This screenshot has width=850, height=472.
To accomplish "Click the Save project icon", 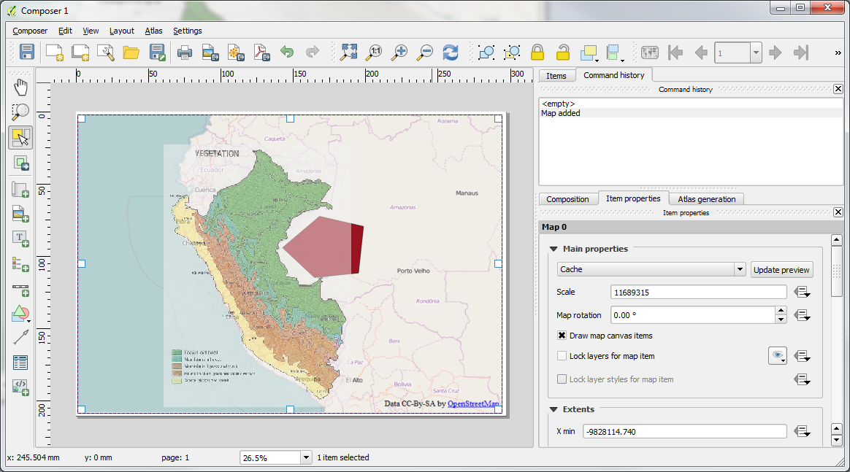I will (27, 53).
